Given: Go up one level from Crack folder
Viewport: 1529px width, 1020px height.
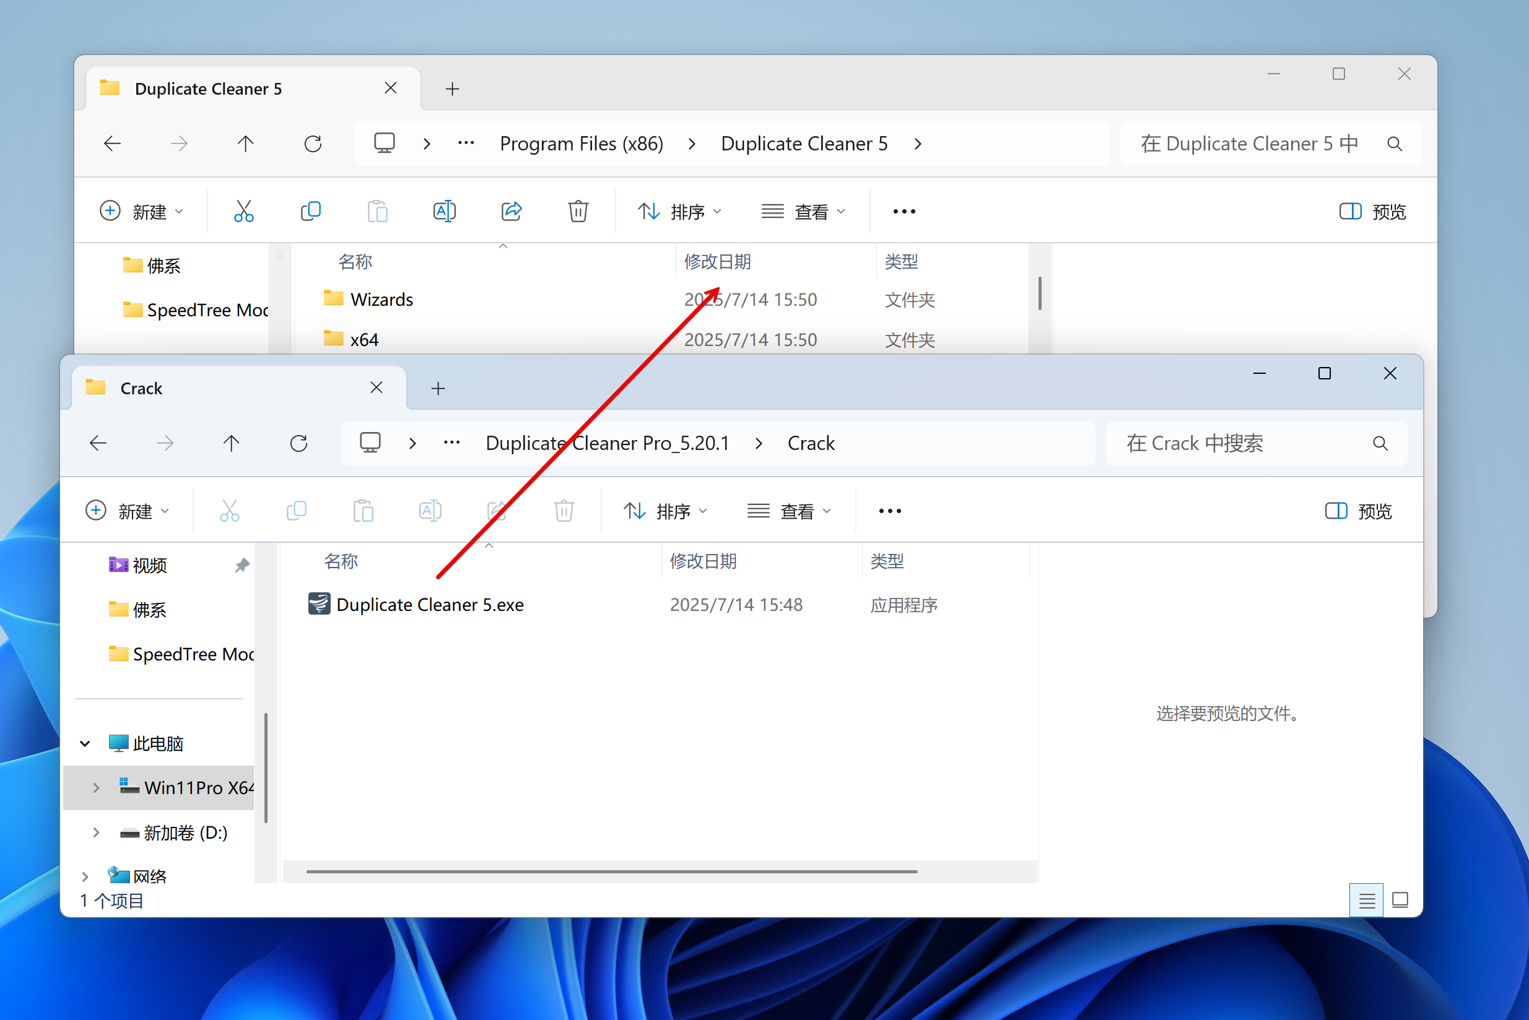Looking at the screenshot, I should coord(231,444).
